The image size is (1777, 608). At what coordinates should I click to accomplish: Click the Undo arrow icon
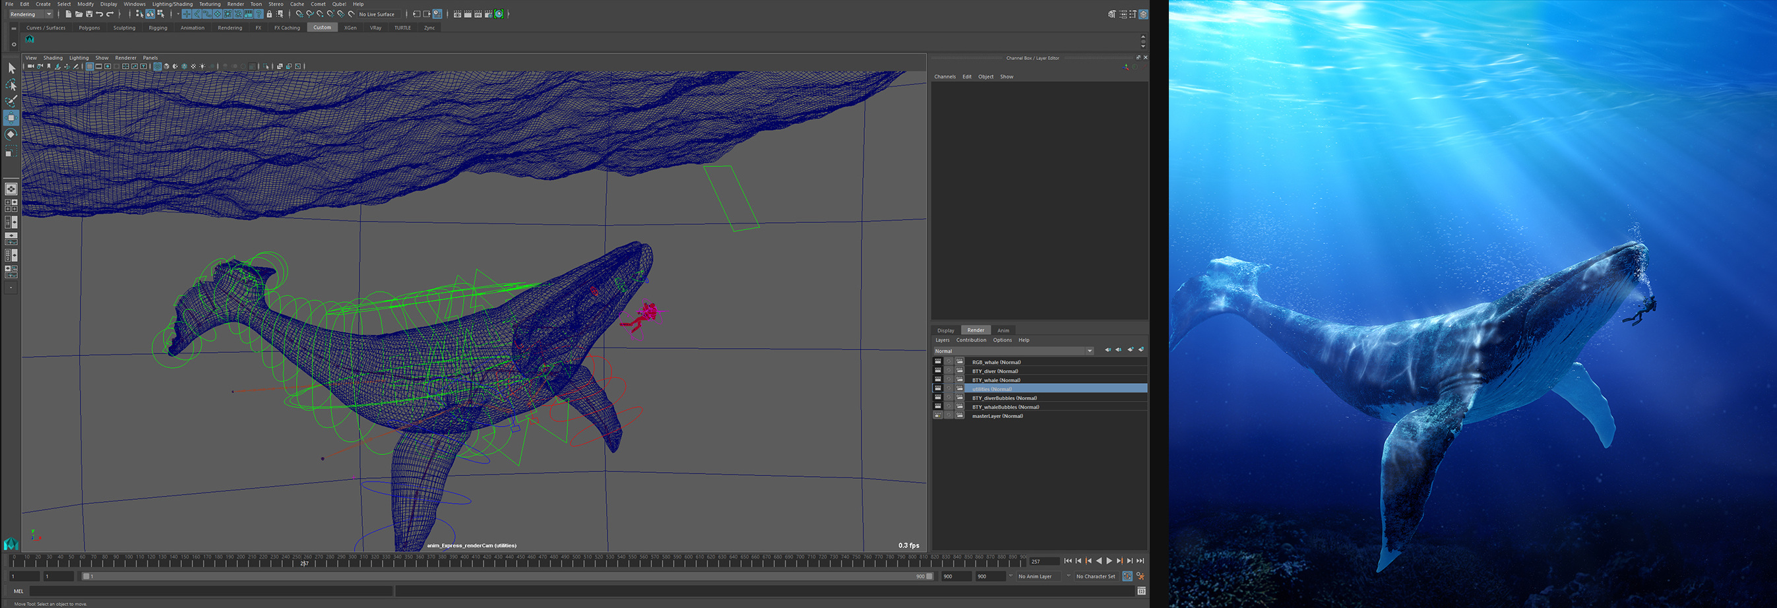(x=100, y=14)
